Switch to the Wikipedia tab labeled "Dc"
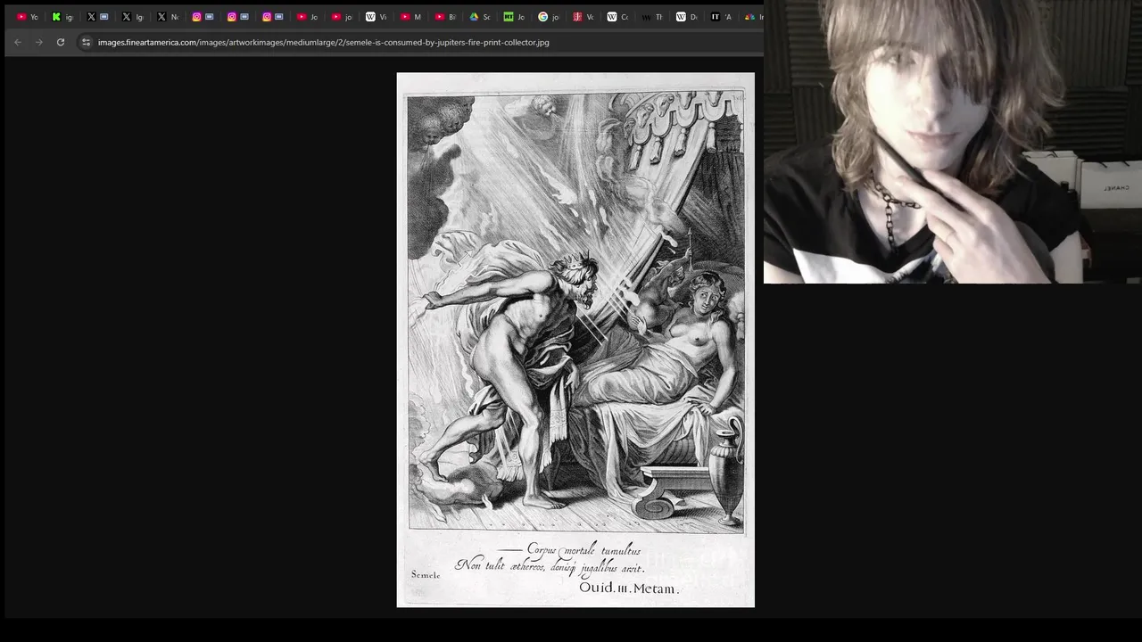Viewport: 1142px width, 642px height. coord(687,17)
